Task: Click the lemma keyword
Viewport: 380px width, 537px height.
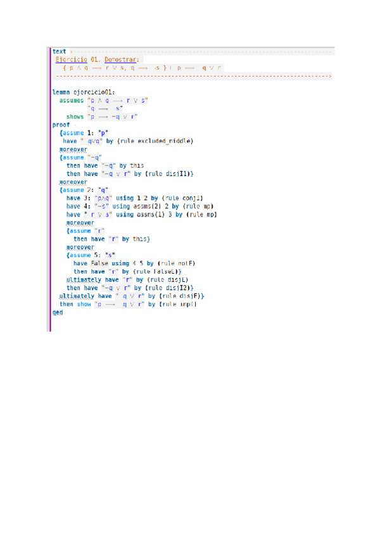Action: click(61, 92)
